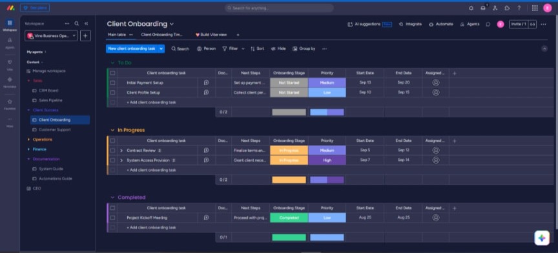Open Favorites star in left rail
Viewport: 558px width, 253px height.
10,104
